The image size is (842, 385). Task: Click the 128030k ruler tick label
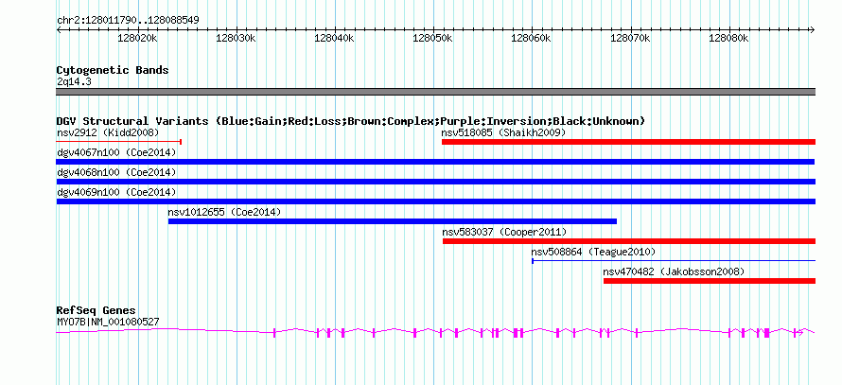(236, 38)
